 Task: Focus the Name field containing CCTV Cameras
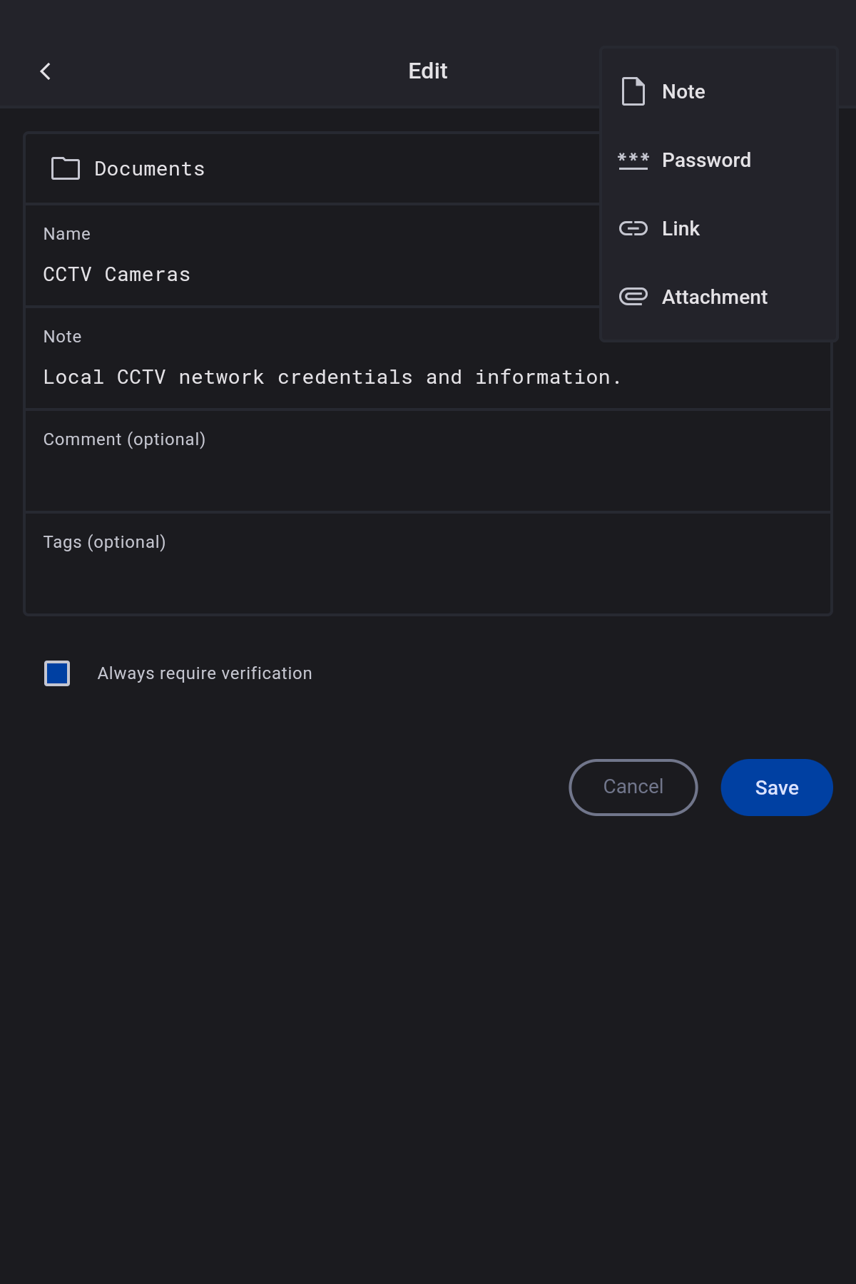pyautogui.click(x=285, y=275)
